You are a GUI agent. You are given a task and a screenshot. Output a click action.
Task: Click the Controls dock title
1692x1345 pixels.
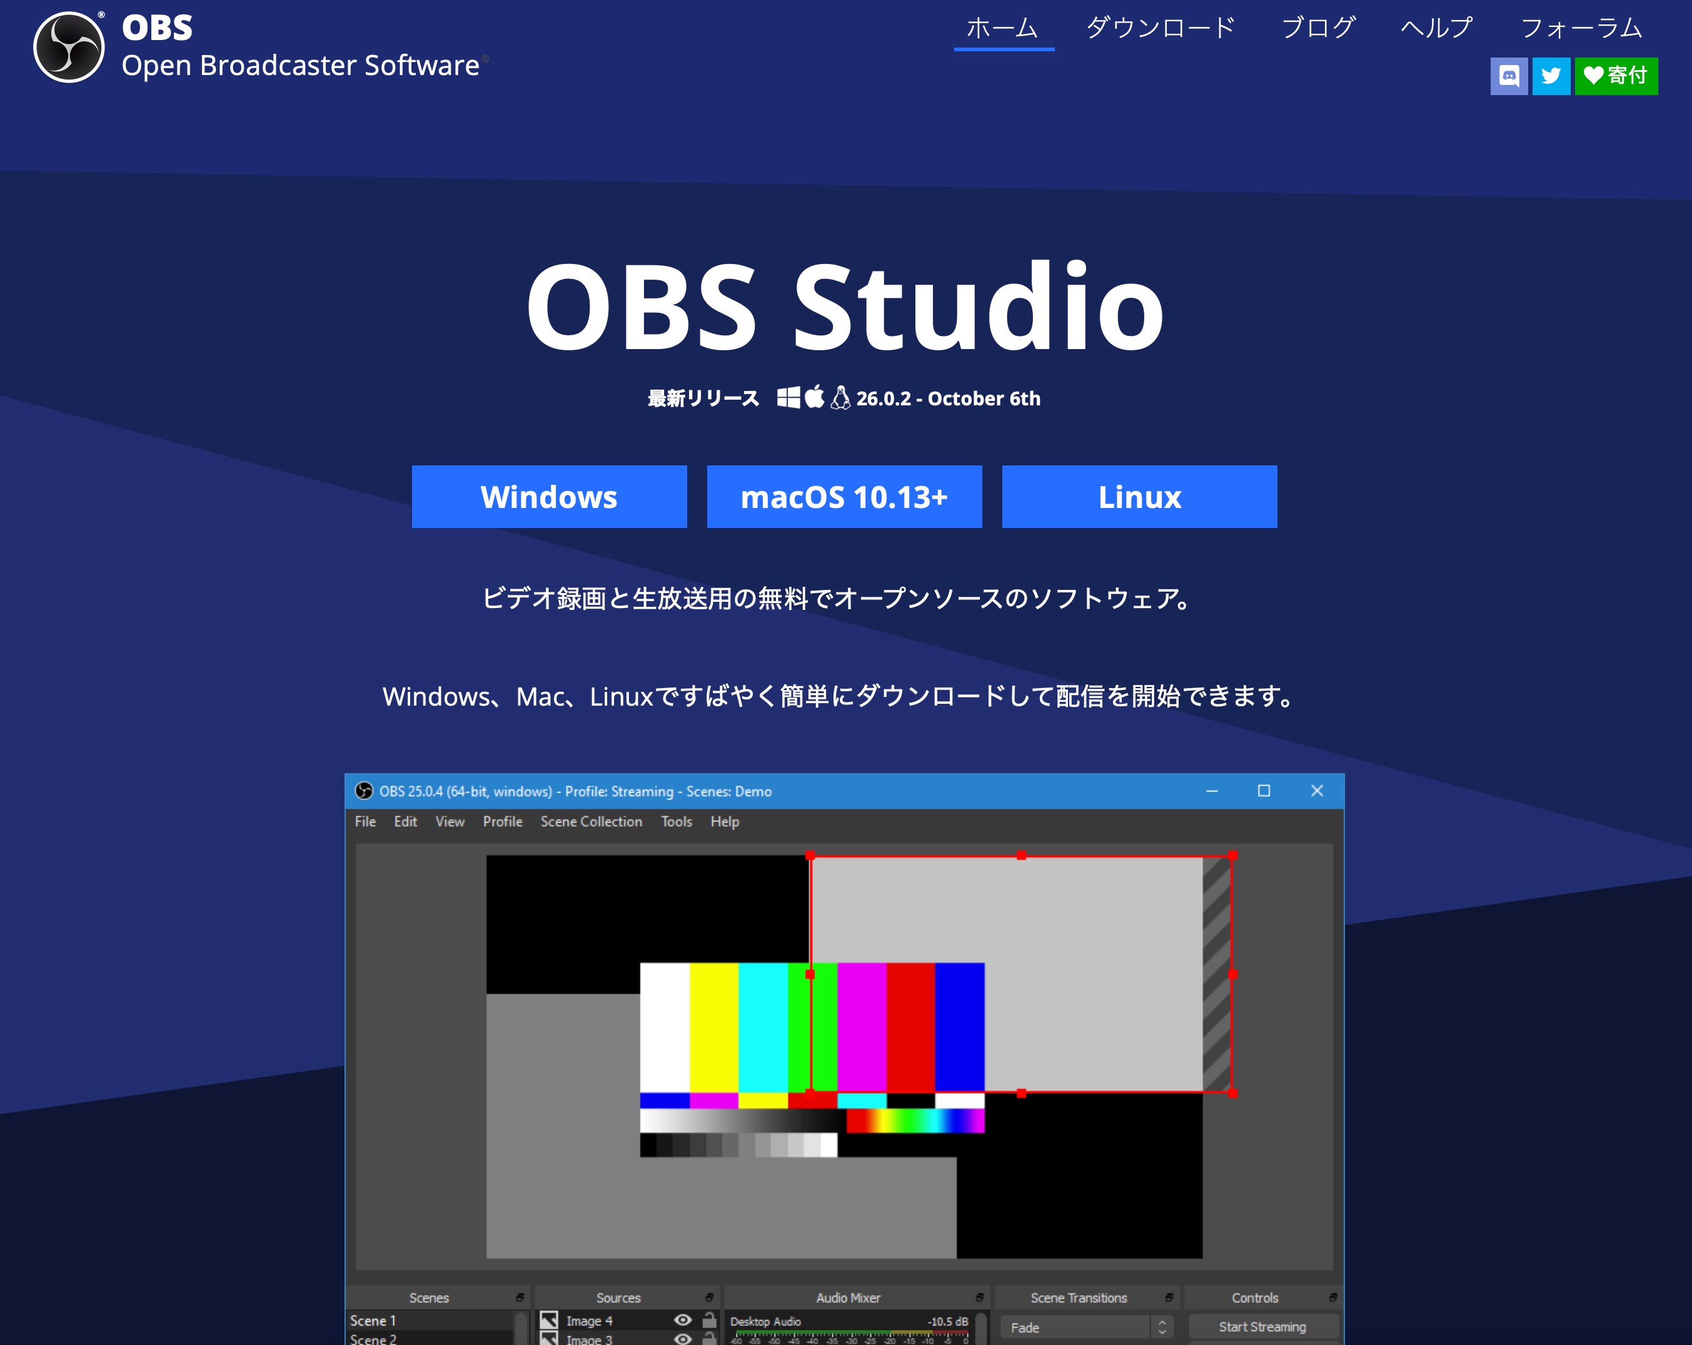(1255, 1298)
